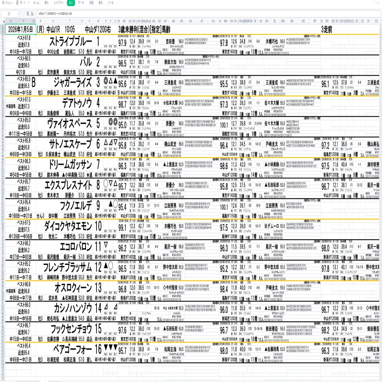This screenshot has width=382, height=382.
Task: Click the 中168日→中21日 interval cell
Action: 21,216
